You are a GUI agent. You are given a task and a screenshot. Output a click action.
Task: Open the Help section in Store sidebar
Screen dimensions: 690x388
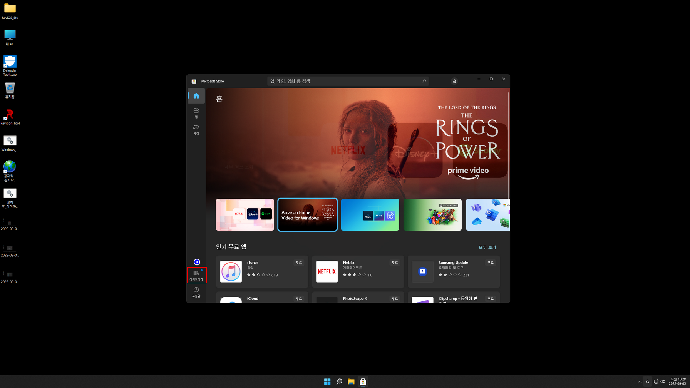tap(196, 292)
